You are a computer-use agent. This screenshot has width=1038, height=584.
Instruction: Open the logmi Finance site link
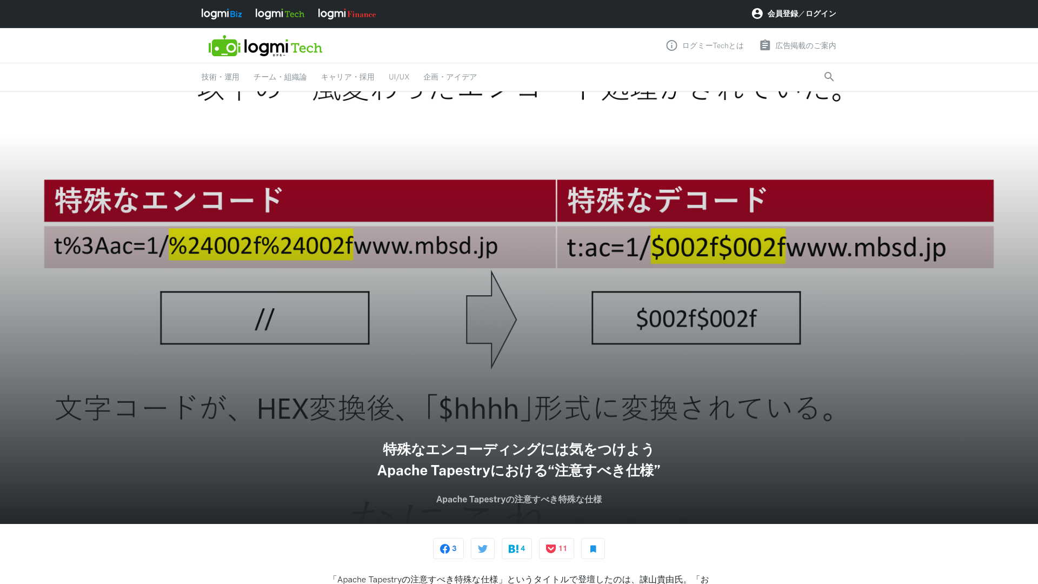click(347, 14)
